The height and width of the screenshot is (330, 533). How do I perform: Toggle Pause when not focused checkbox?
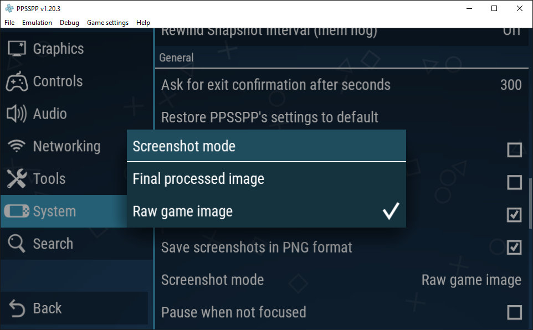(x=514, y=312)
